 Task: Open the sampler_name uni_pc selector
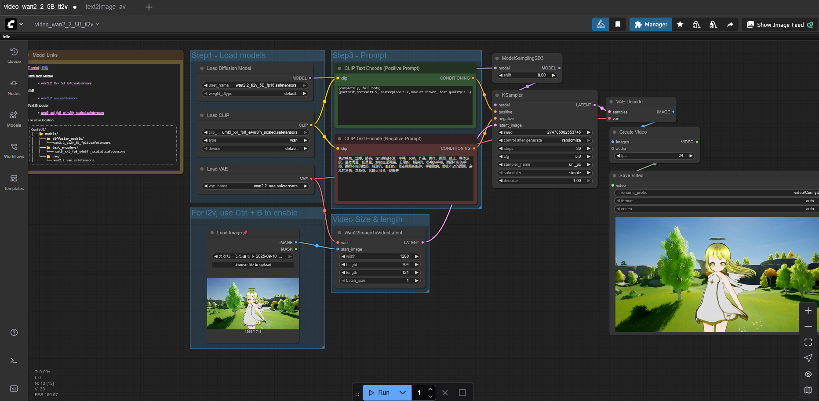point(544,164)
